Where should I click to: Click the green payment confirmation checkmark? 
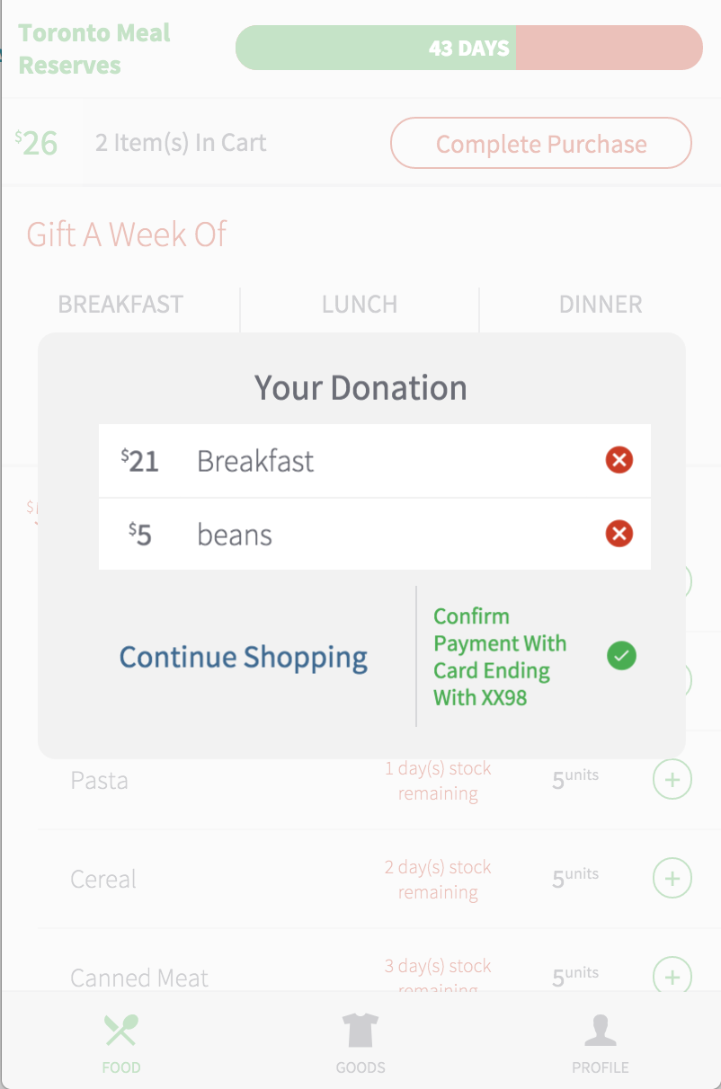(620, 656)
